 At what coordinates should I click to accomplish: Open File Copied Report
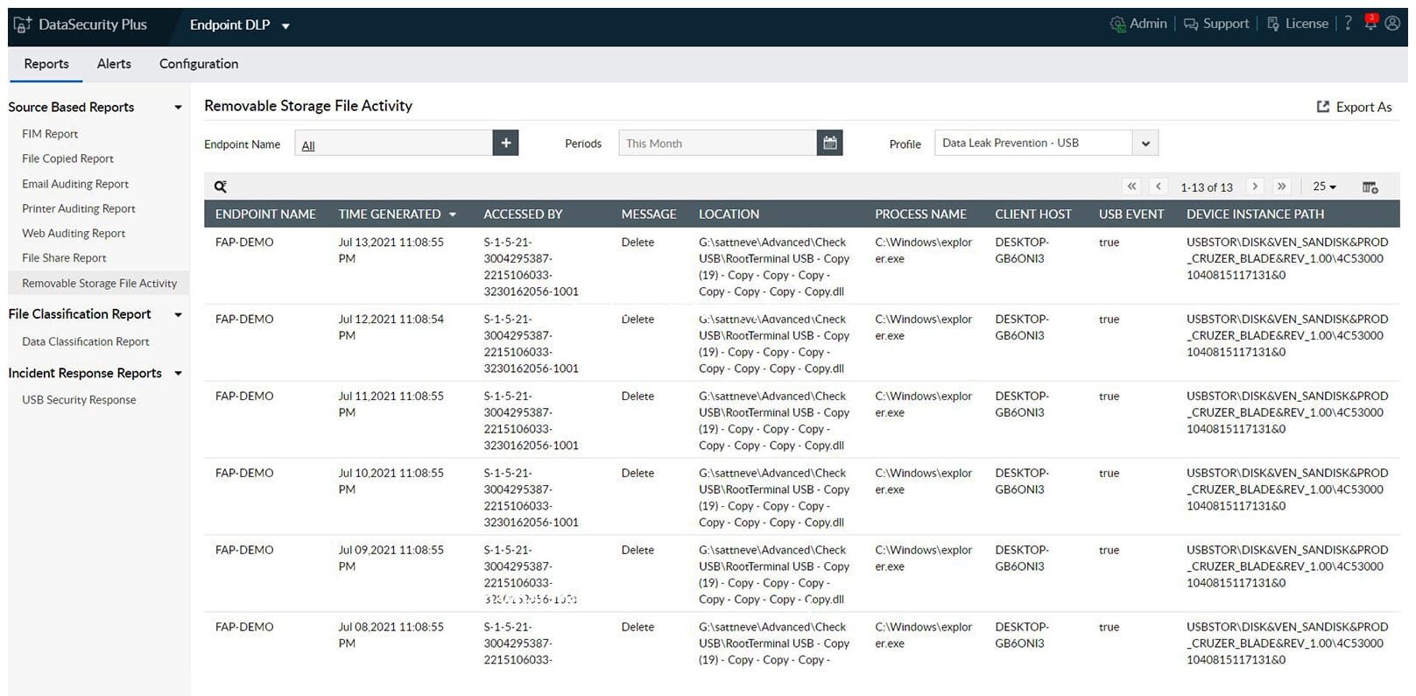[x=67, y=158]
